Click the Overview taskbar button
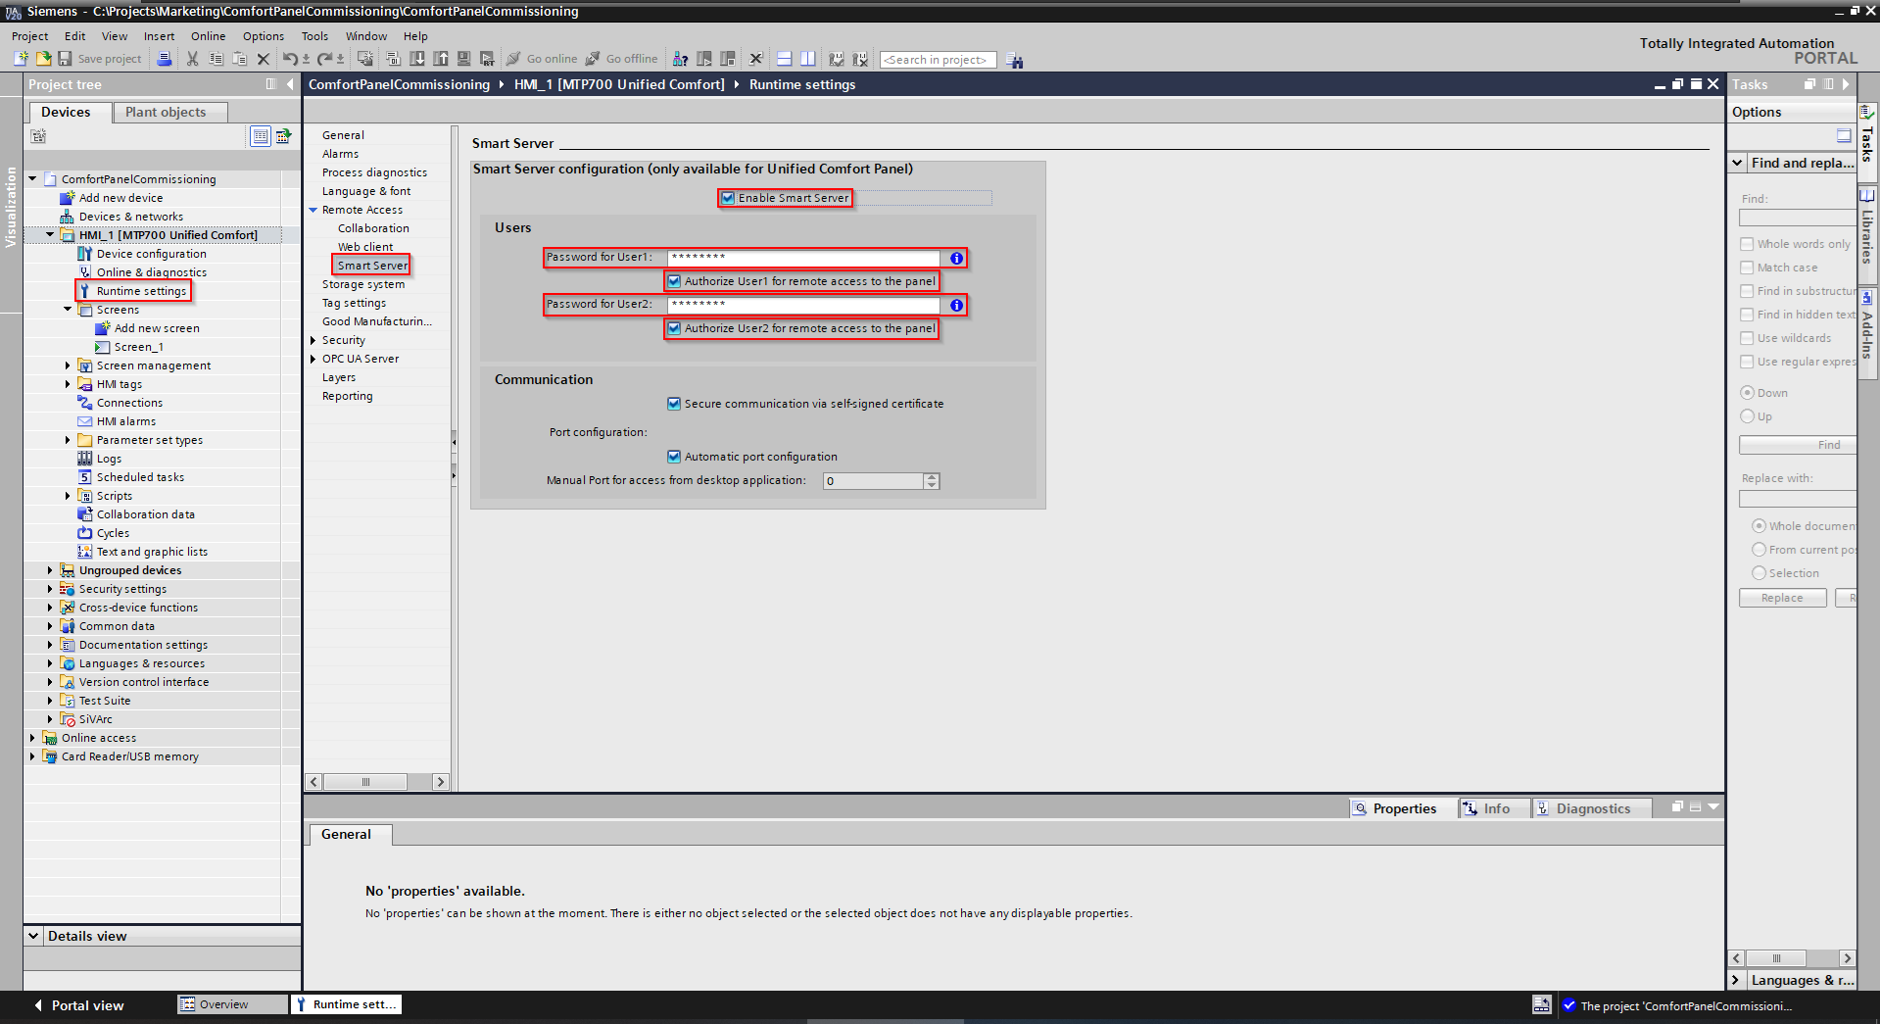Viewport: 1880px width, 1024px height. coord(231,1004)
